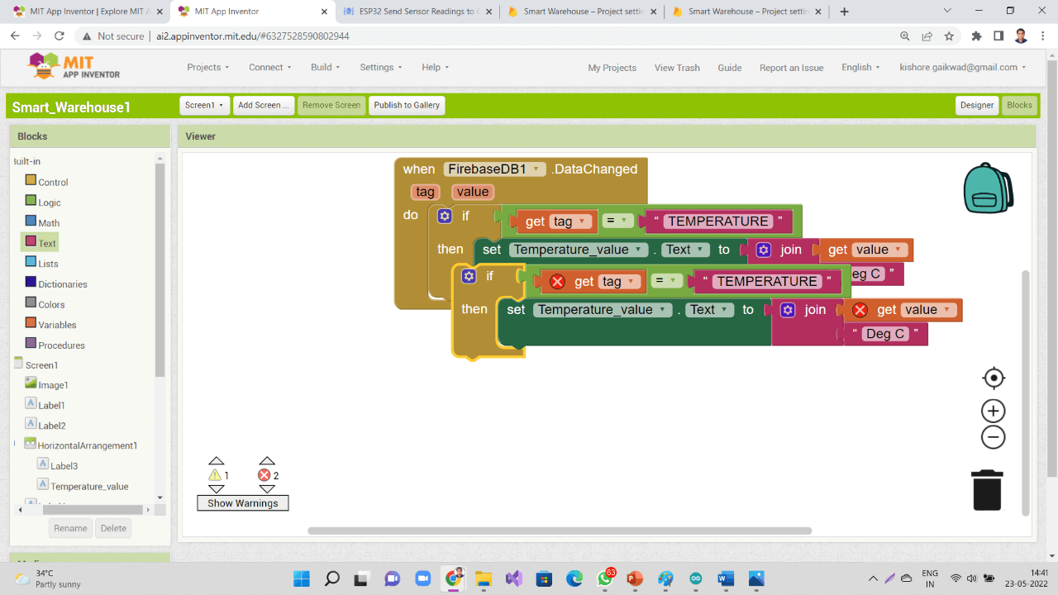Viewport: 1058px width, 595px height.
Task: Select the Text blocks category
Action: 41,243
